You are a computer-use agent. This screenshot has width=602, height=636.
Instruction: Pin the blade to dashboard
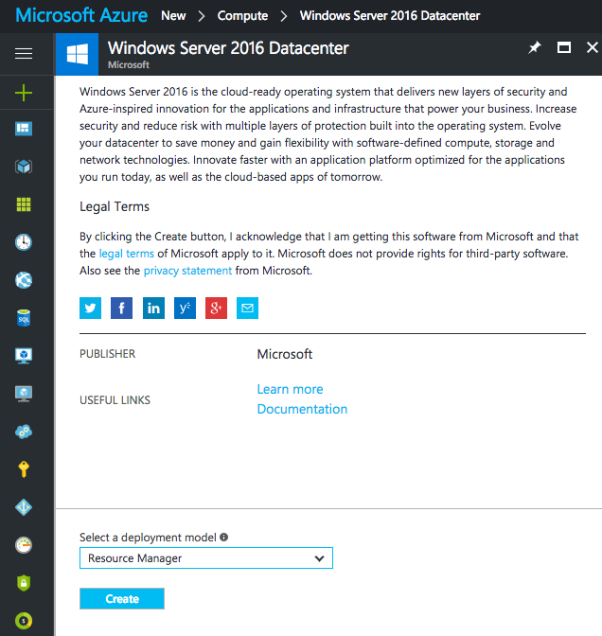pos(535,47)
